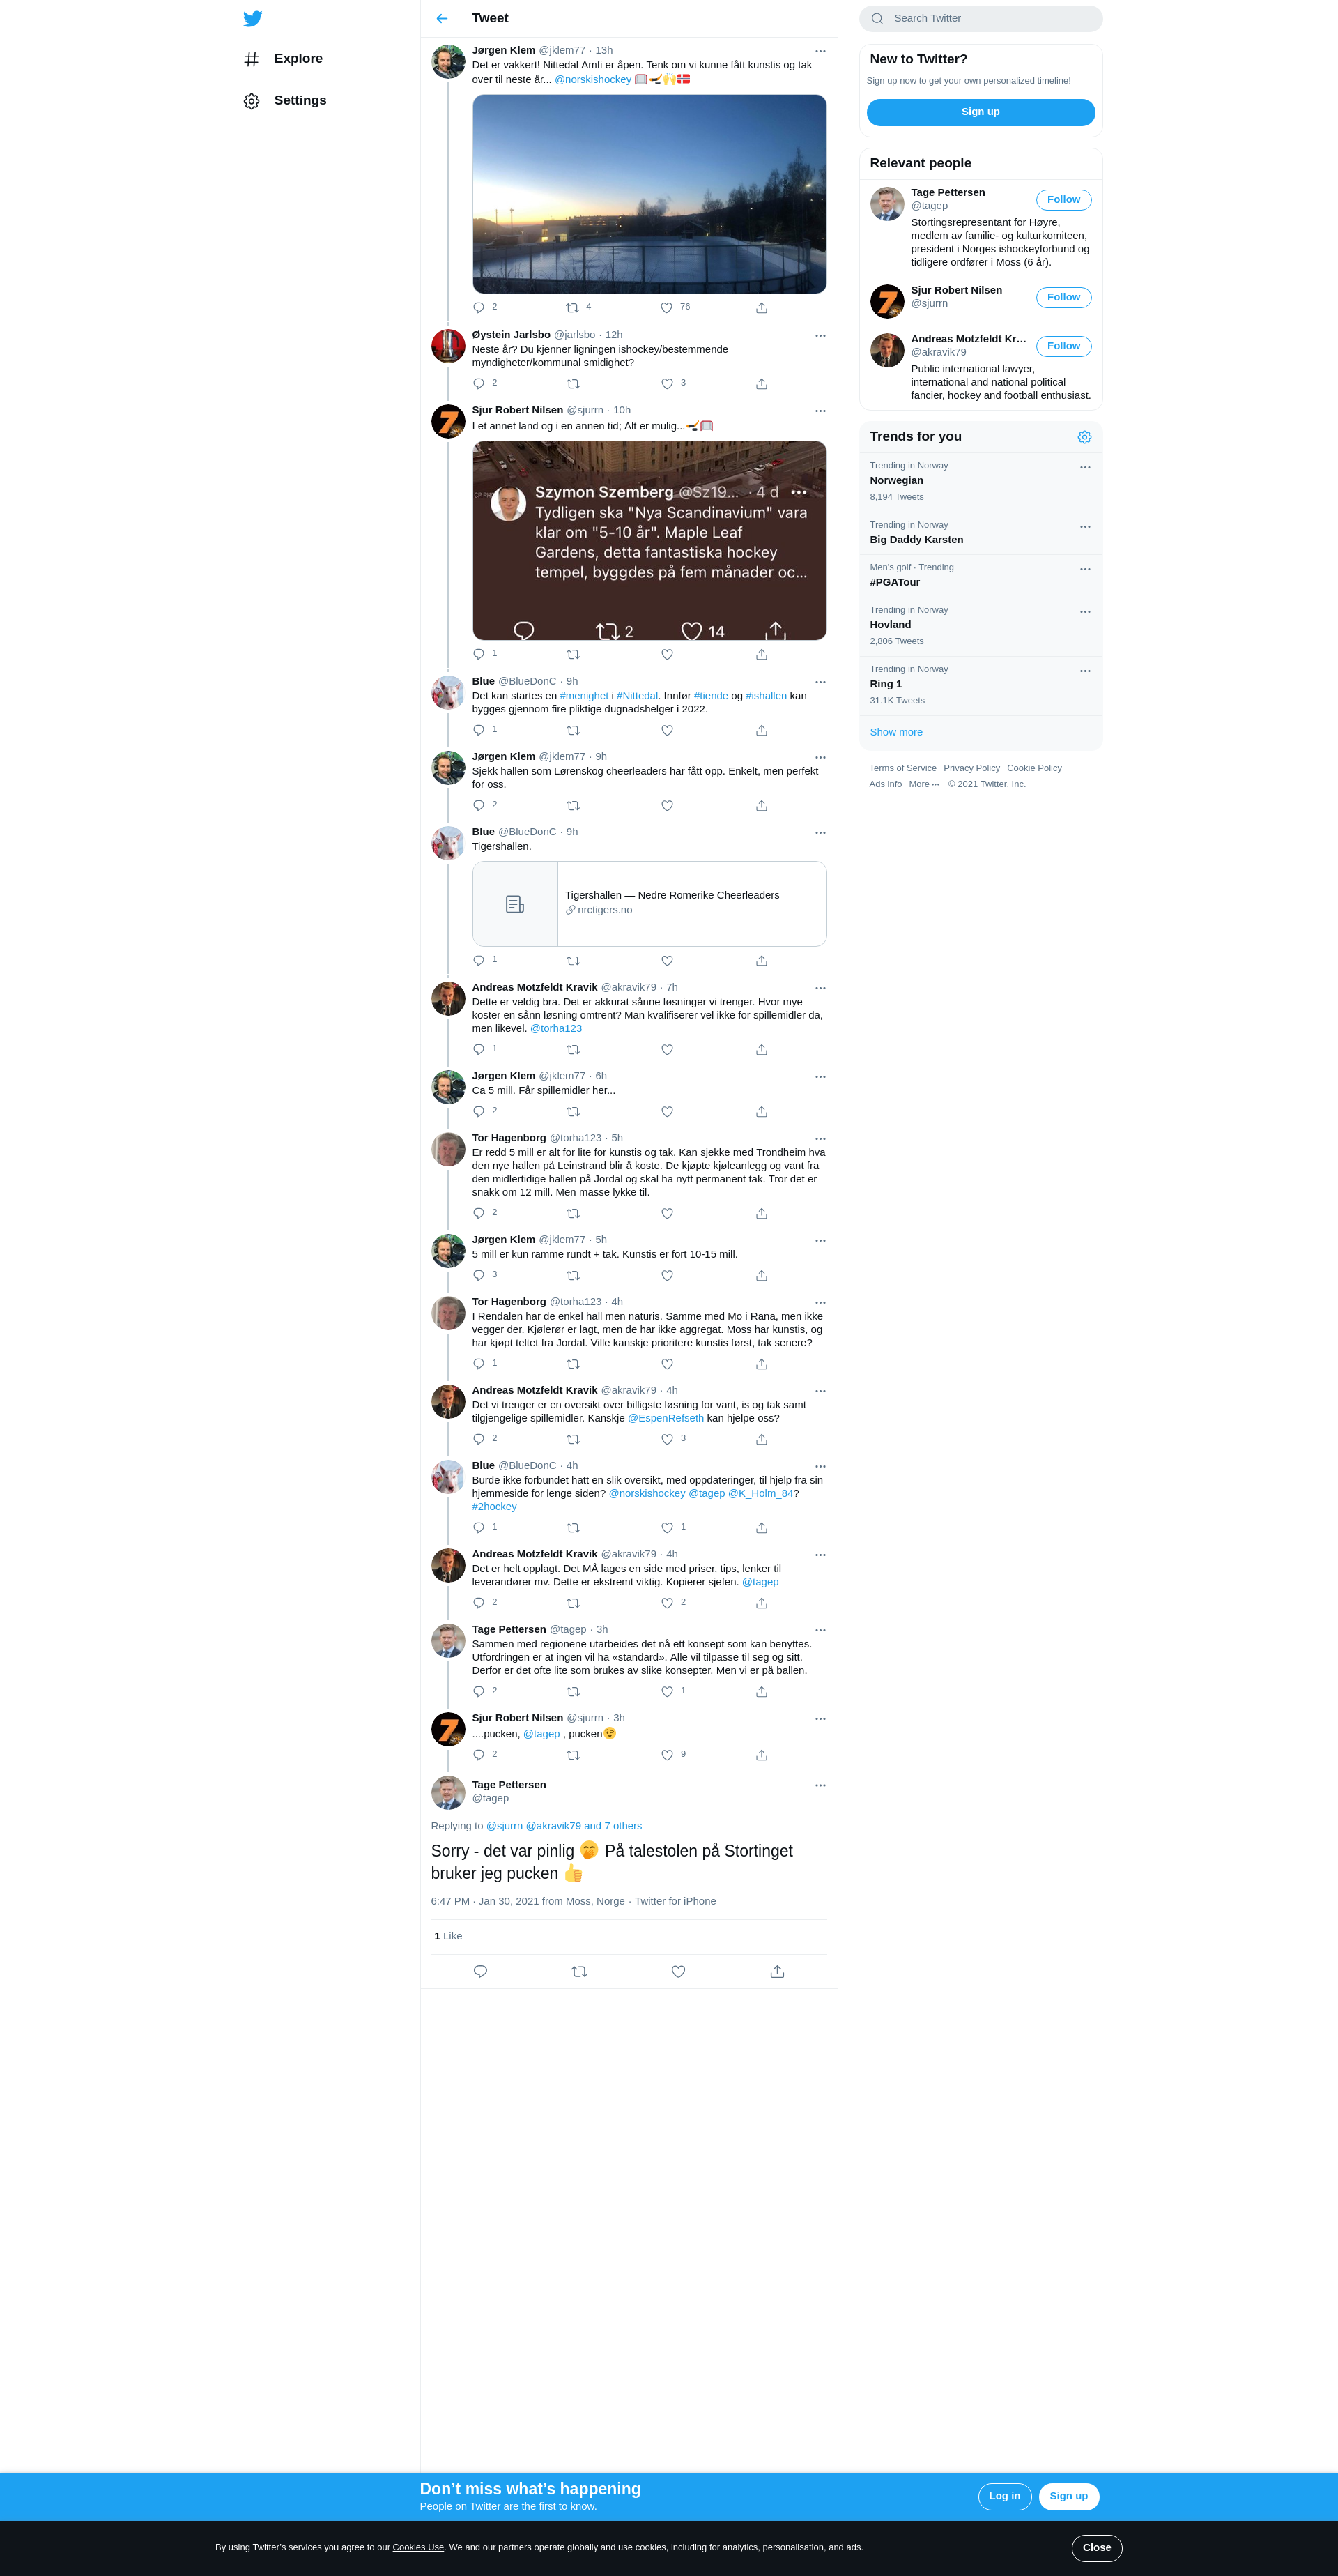Image resolution: width=1338 pixels, height=2576 pixels.
Task: Close the cookie notice banner
Action: pos(1096,2547)
